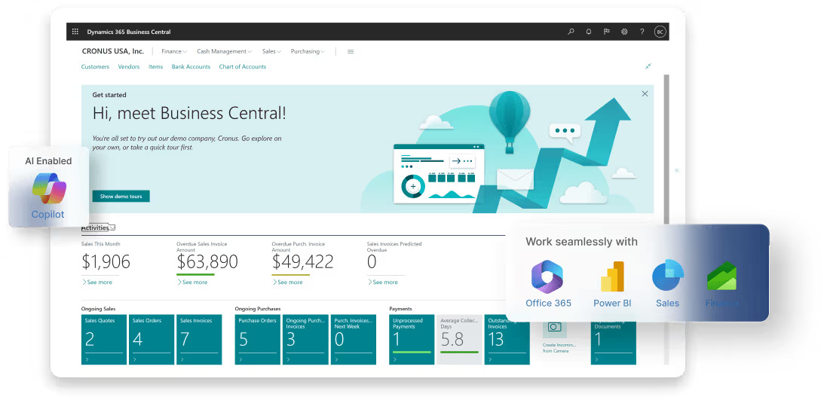The image size is (824, 400).
Task: Open the notifications bell
Action: pos(589,32)
